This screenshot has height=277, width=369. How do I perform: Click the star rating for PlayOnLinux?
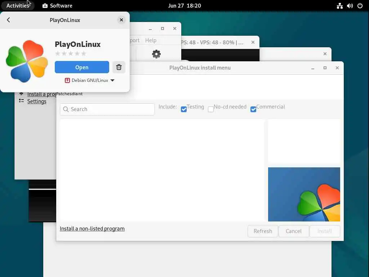[x=71, y=53]
